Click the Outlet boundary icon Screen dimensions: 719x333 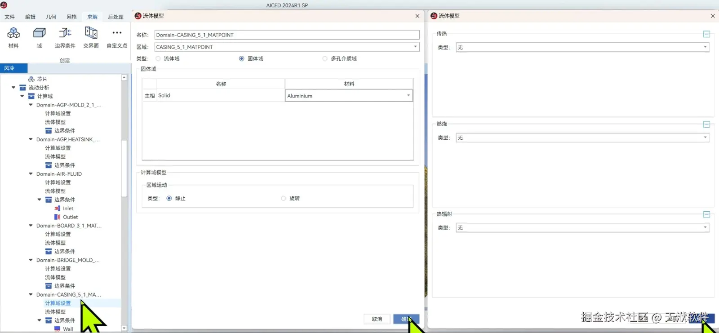pos(57,217)
